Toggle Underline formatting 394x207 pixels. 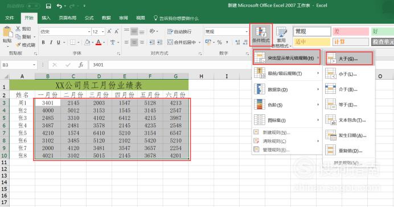click(59, 43)
